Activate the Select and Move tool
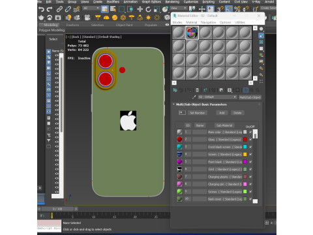313x235 pixels. coord(140,9)
